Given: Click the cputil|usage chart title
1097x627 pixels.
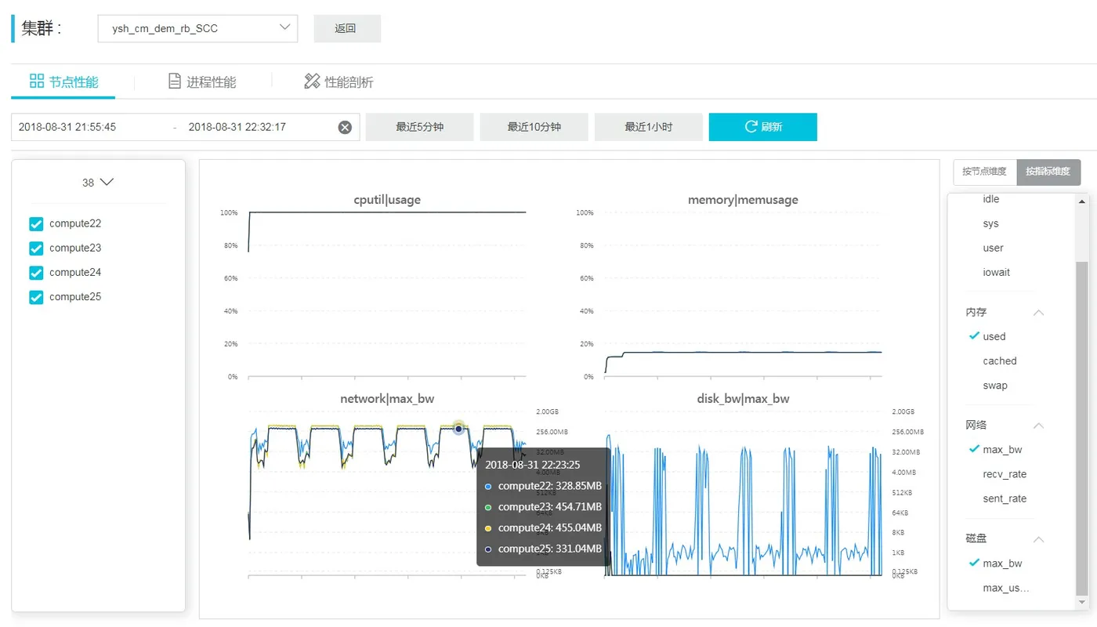Looking at the screenshot, I should [387, 200].
